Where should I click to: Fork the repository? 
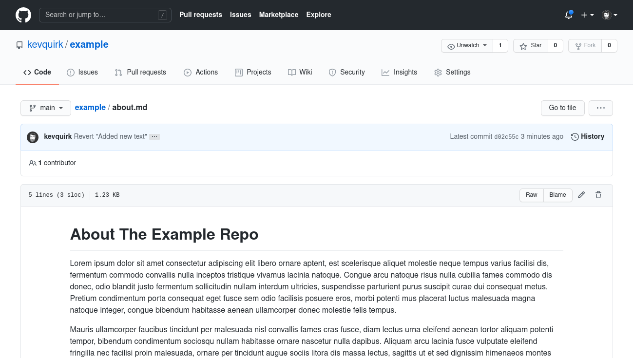pyautogui.click(x=585, y=45)
